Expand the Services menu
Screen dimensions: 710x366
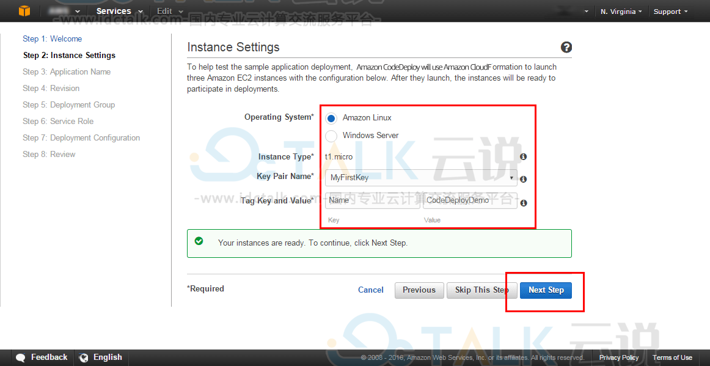(120, 11)
